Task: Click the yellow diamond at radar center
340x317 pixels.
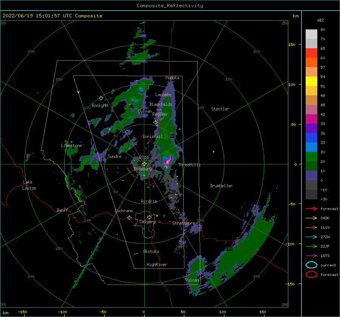Action: (x=144, y=164)
